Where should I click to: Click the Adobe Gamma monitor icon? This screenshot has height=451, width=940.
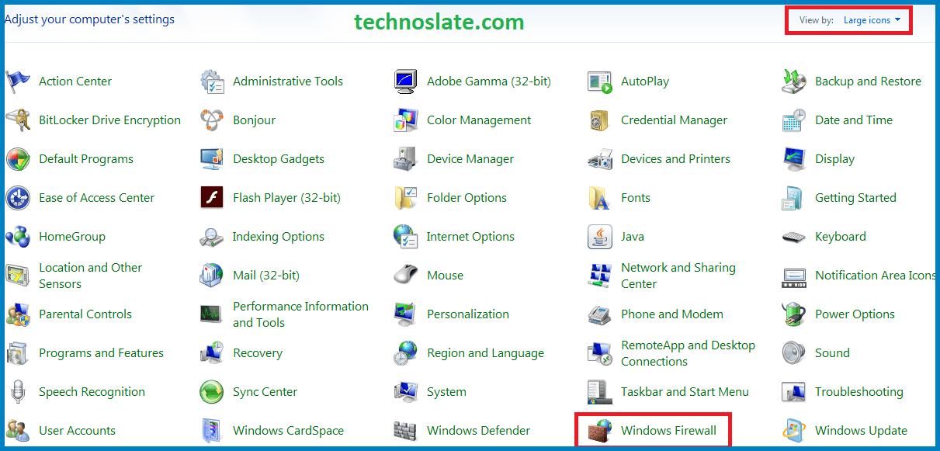[406, 82]
